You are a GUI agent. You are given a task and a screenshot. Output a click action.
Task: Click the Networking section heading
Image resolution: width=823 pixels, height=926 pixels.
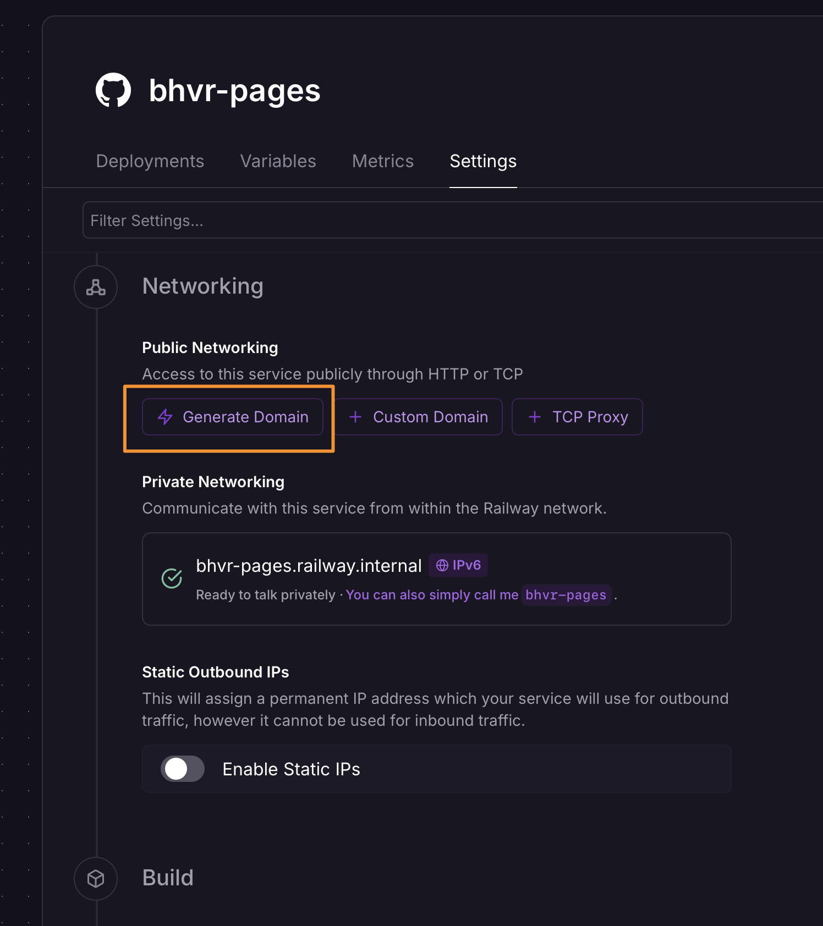(202, 286)
